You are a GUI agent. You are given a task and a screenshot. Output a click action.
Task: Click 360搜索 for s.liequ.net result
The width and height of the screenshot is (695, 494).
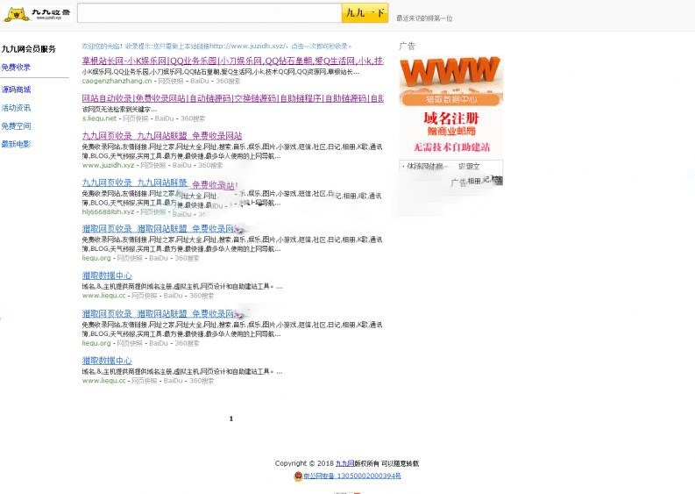pos(192,118)
